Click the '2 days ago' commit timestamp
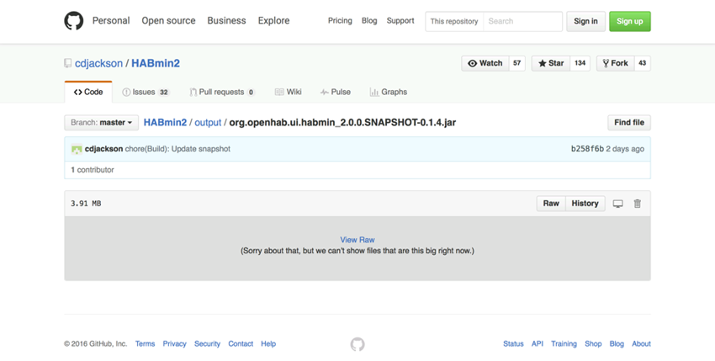715x361 pixels. click(x=625, y=149)
